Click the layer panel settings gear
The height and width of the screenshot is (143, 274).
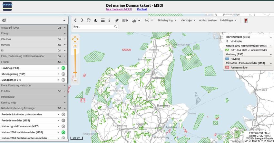tap(4, 20)
